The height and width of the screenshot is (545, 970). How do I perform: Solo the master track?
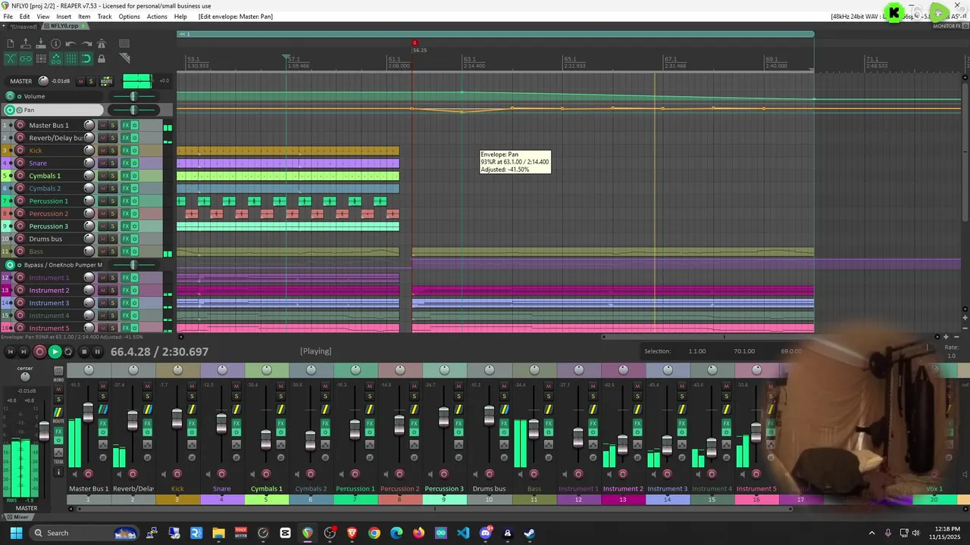[x=91, y=81]
